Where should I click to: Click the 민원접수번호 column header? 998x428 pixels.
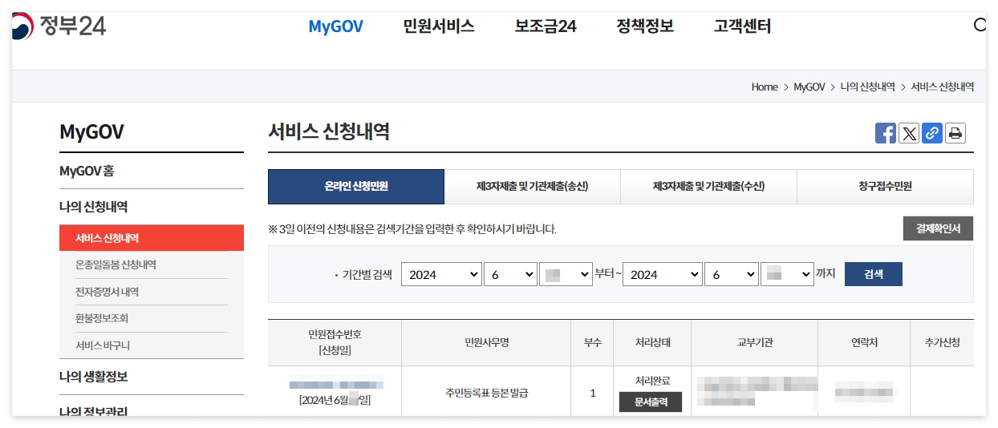tap(335, 342)
